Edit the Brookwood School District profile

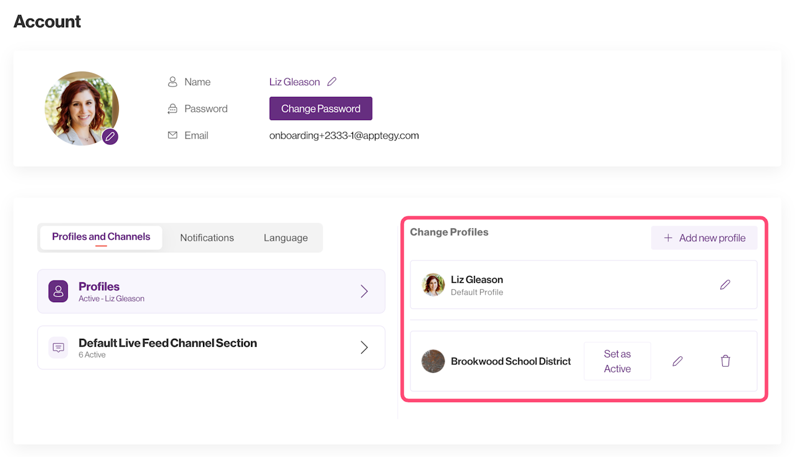677,361
